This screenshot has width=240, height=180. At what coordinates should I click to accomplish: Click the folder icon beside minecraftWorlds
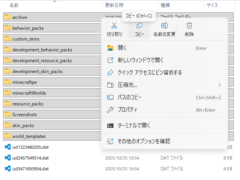click(7, 93)
